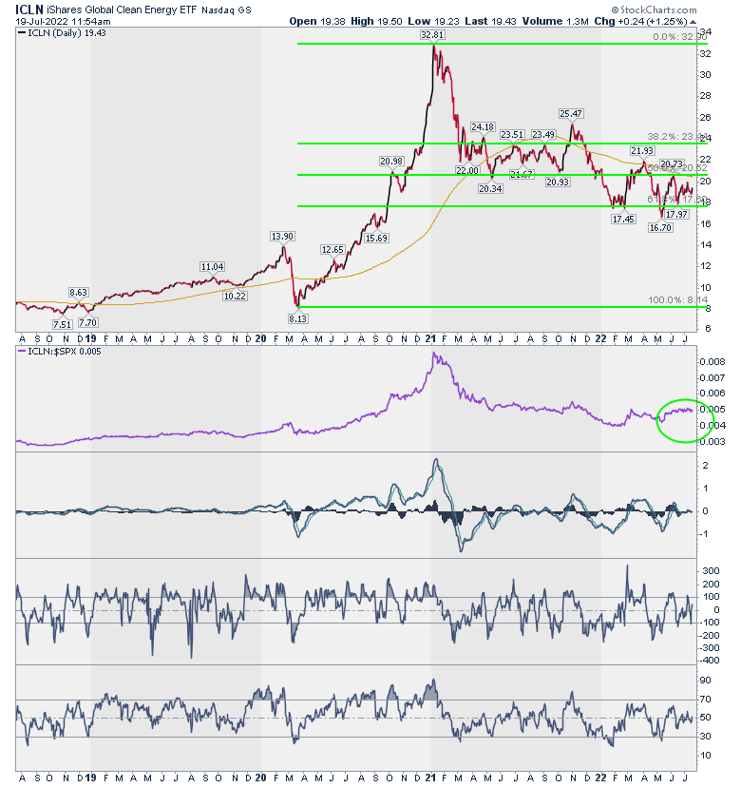This screenshot has height=787, width=741.
Task: Click the 16.70 low price label
Action: point(660,227)
